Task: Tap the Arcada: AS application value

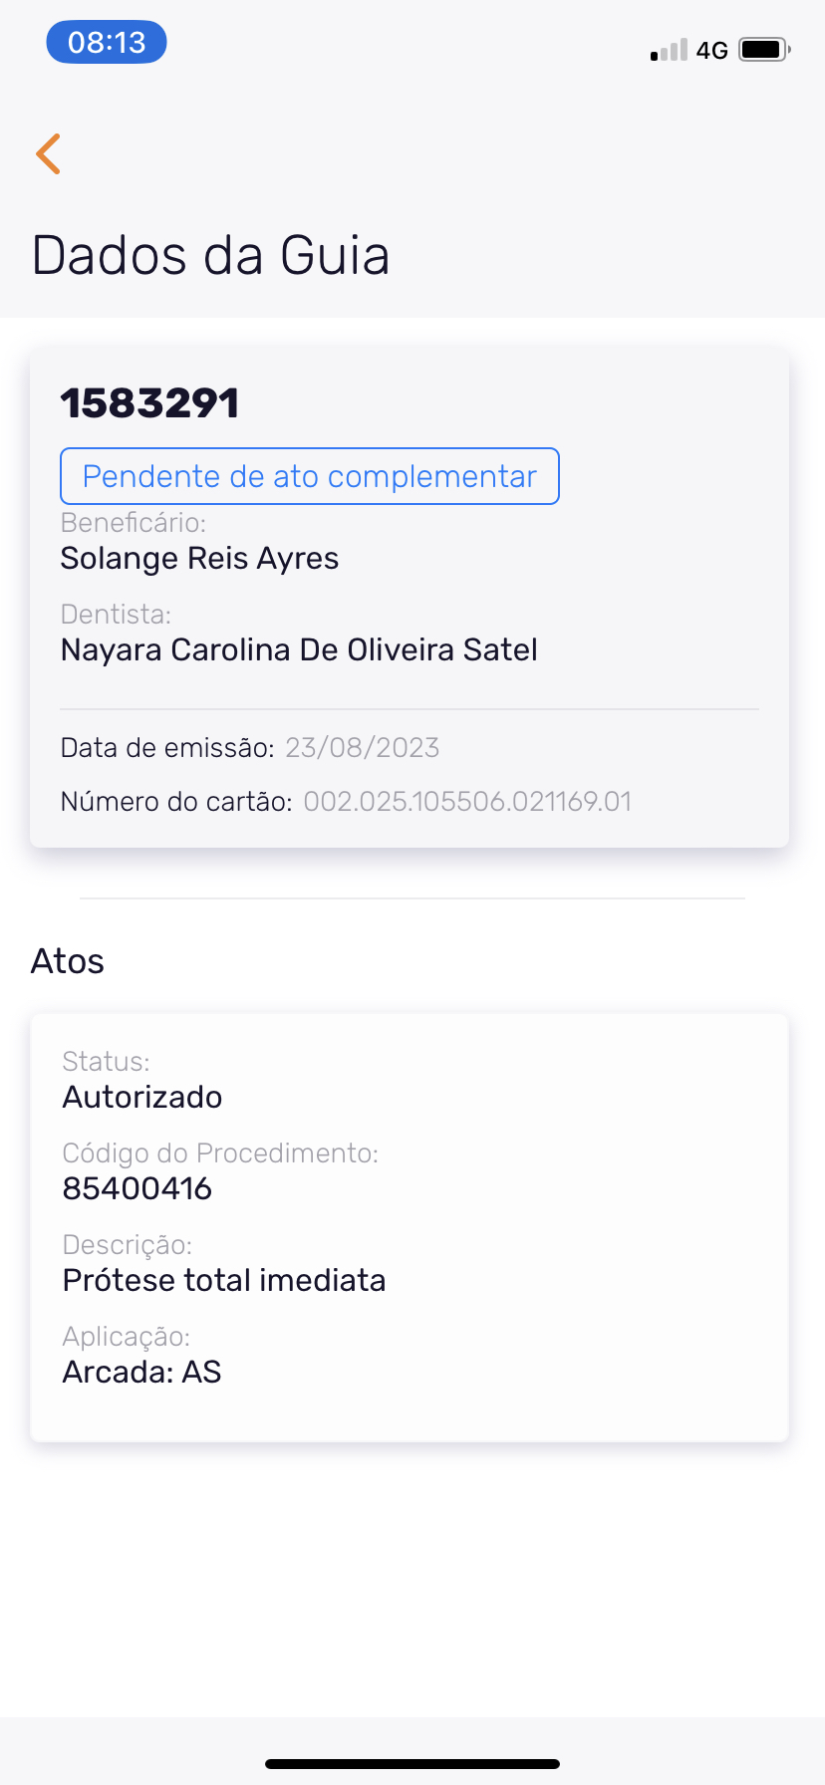Action: (x=141, y=1373)
